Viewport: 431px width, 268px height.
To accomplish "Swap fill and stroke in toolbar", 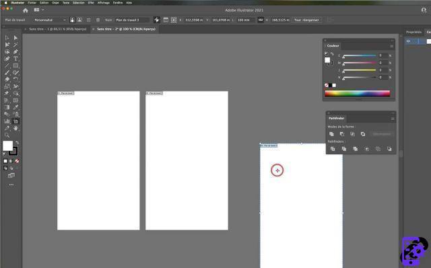I will point(17,142).
